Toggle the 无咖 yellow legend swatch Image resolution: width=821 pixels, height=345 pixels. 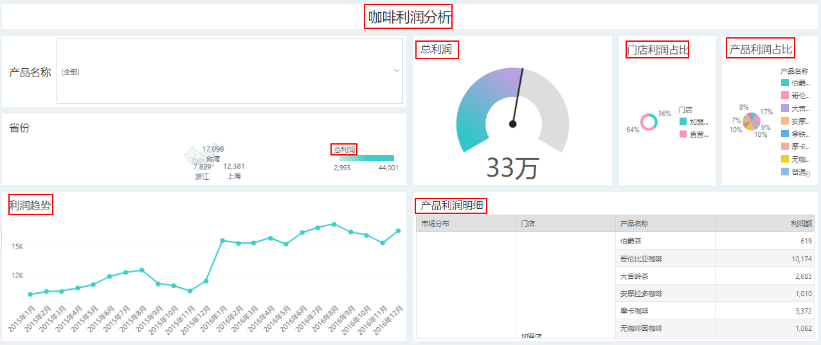pyautogui.click(x=784, y=159)
